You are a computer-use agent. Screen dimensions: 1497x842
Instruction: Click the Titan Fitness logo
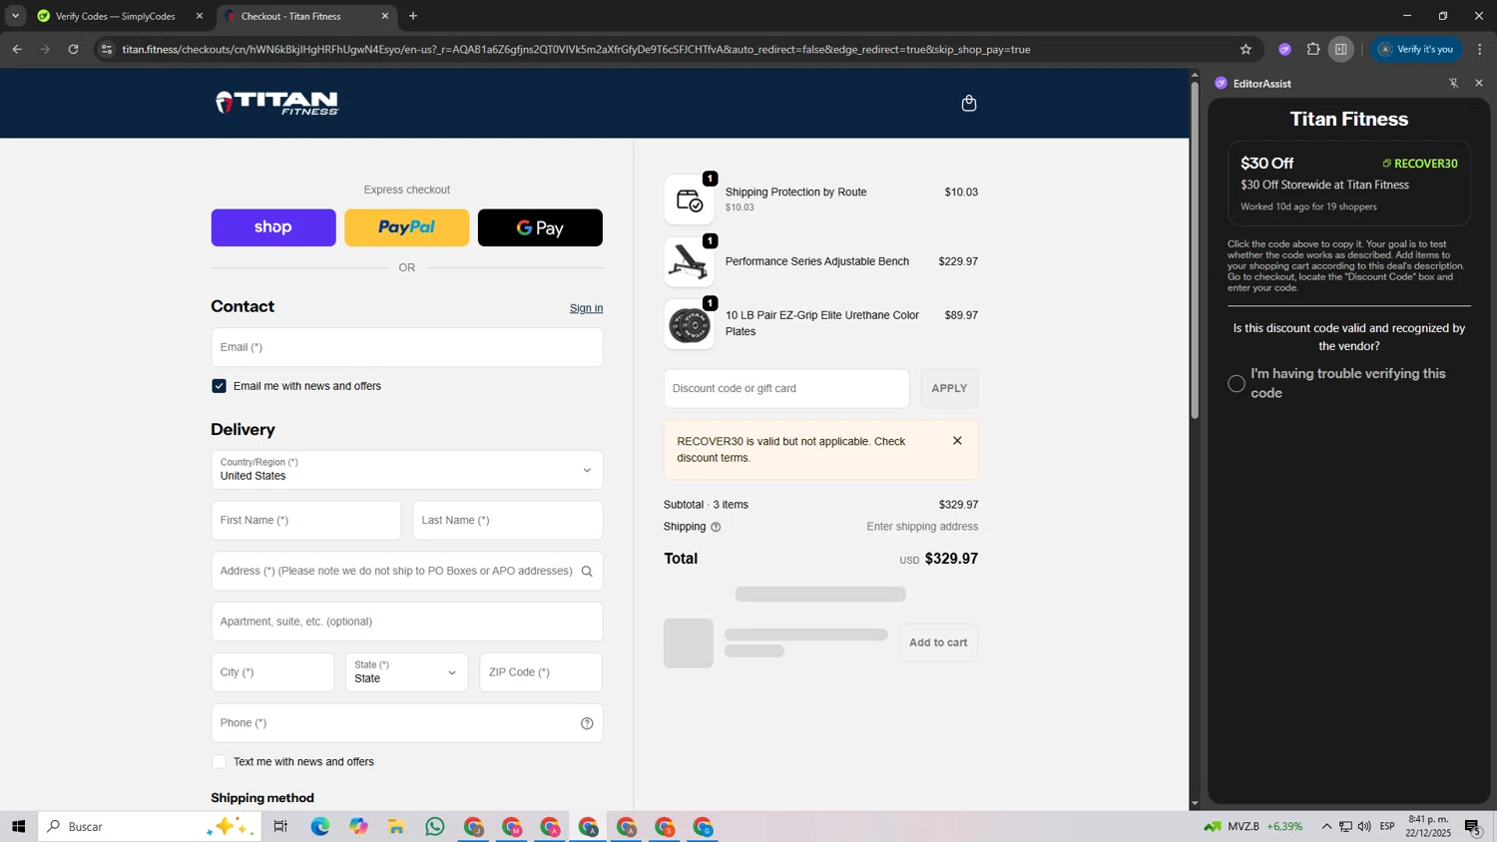[x=277, y=103]
